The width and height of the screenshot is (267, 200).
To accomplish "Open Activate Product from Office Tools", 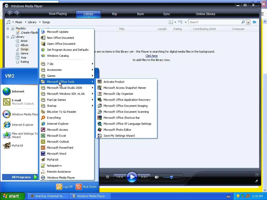I will [126, 82].
